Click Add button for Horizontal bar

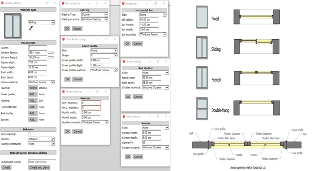coord(33,107)
